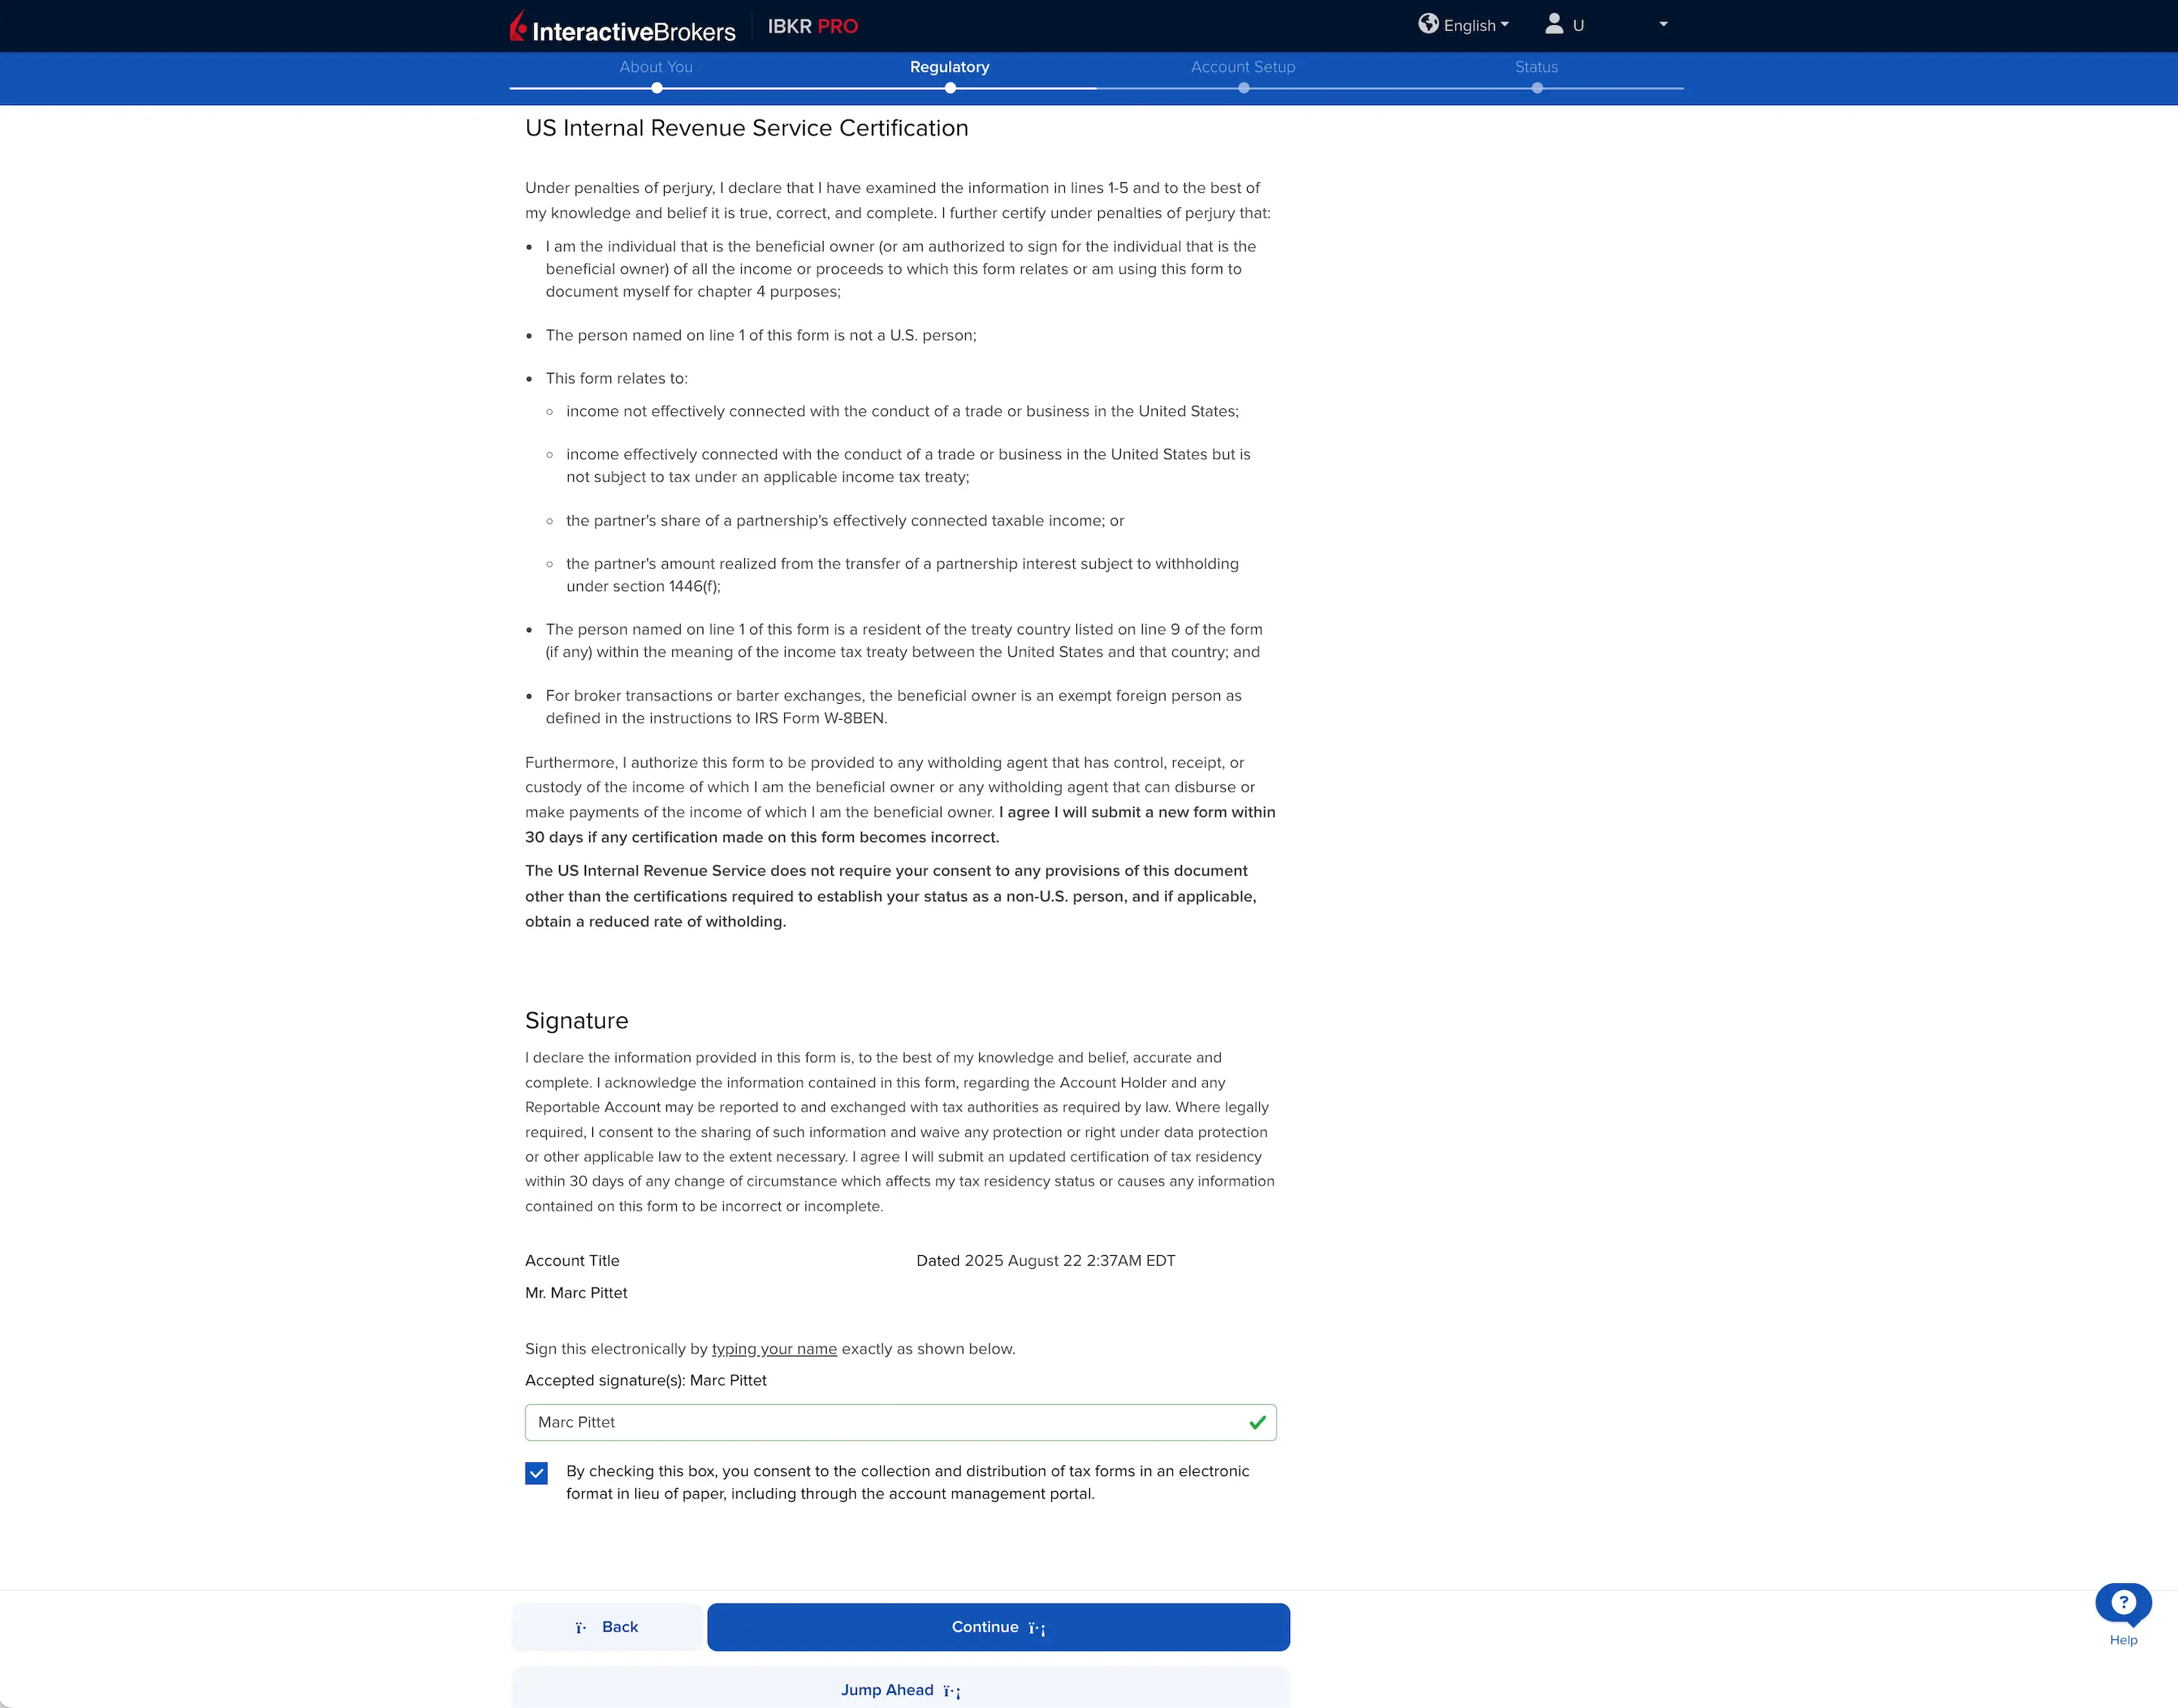2178x1708 pixels.
Task: Click the Interactive Brokers logo
Action: pos(622,26)
